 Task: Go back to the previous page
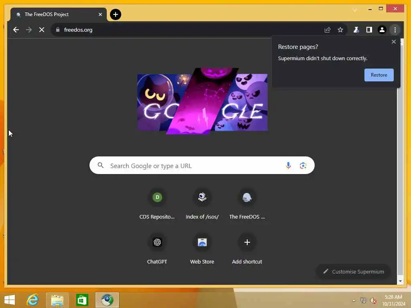point(16,30)
